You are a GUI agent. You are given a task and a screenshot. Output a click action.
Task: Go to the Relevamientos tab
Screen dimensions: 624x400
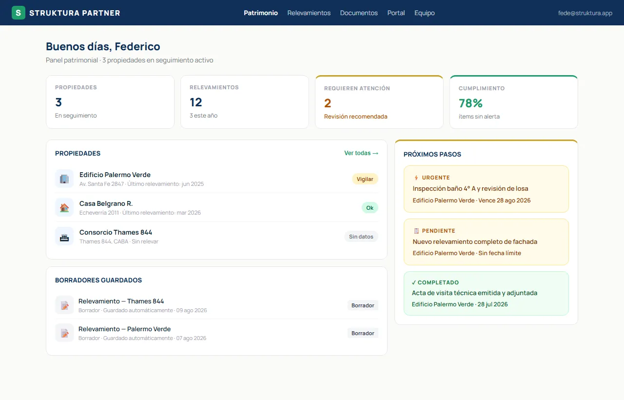pos(309,13)
